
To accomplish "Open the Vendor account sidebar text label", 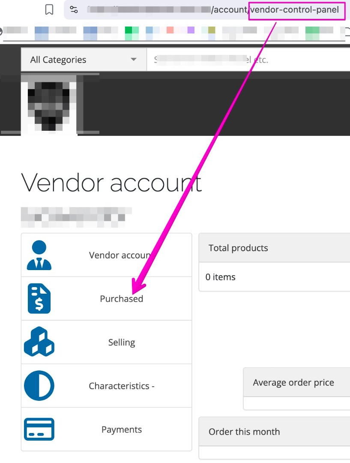I will [120, 256].
